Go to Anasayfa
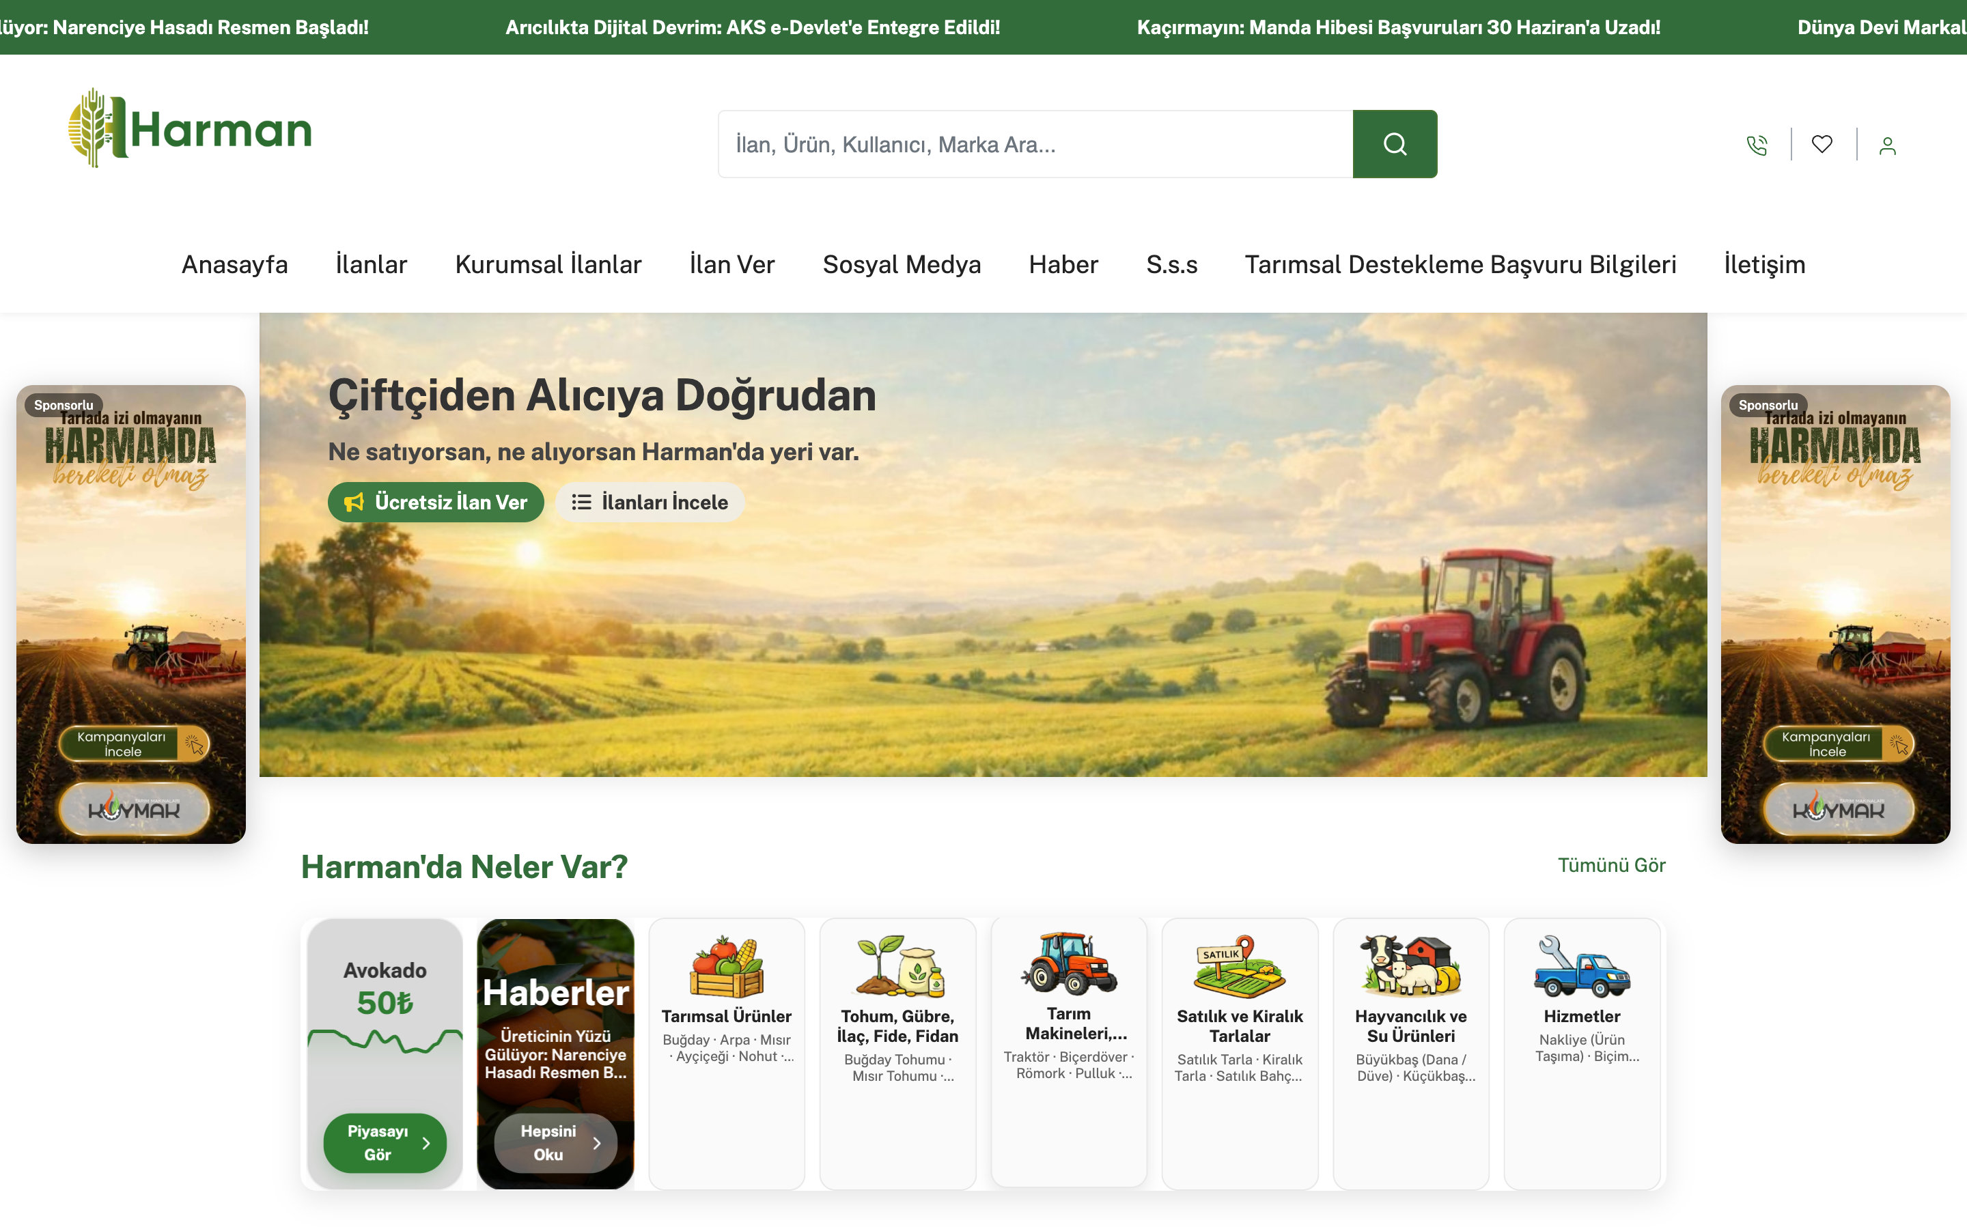 pyautogui.click(x=235, y=265)
